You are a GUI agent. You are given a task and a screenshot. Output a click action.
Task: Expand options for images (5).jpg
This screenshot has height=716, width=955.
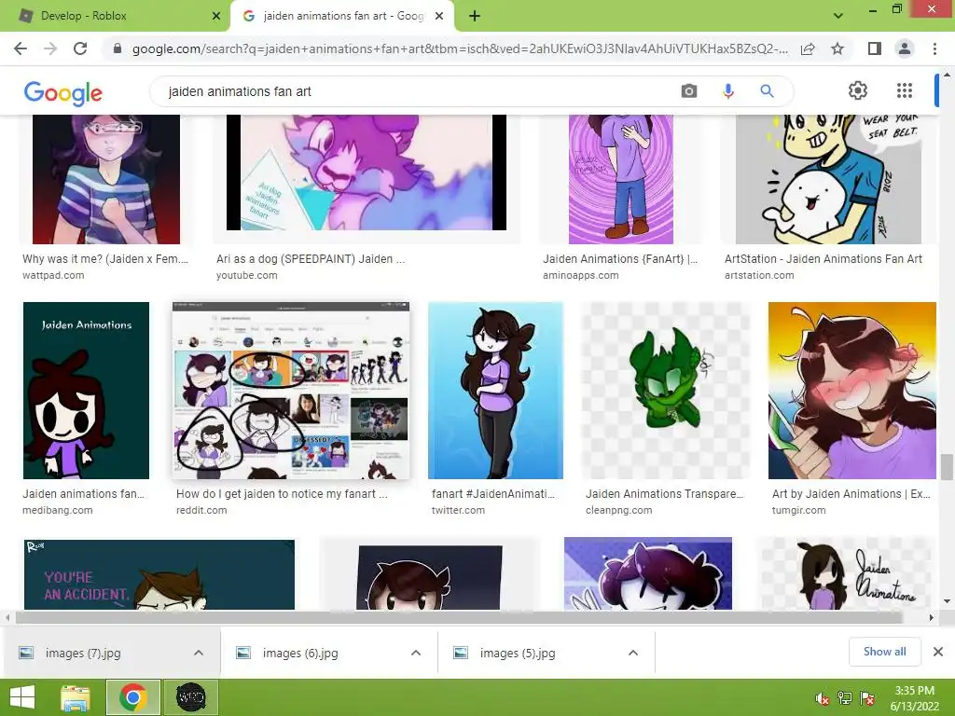[633, 653]
